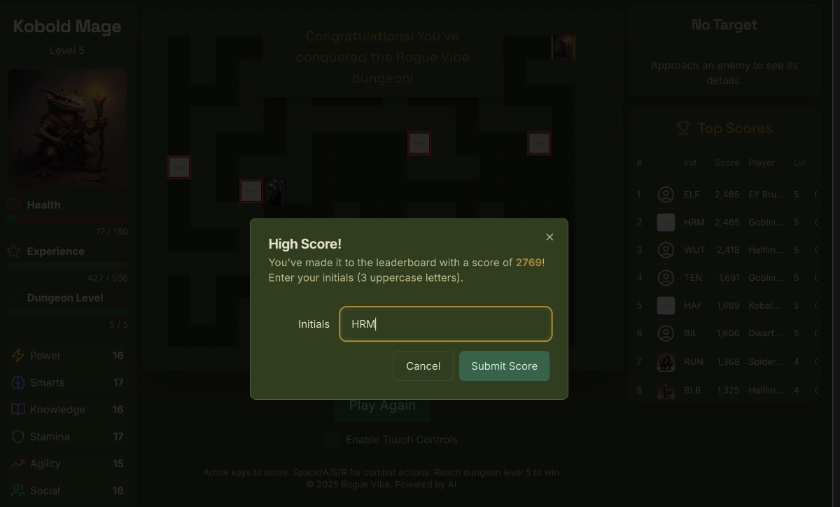The height and width of the screenshot is (507, 840).
Task: Click the Stamina shield icon
Action: tap(17, 437)
